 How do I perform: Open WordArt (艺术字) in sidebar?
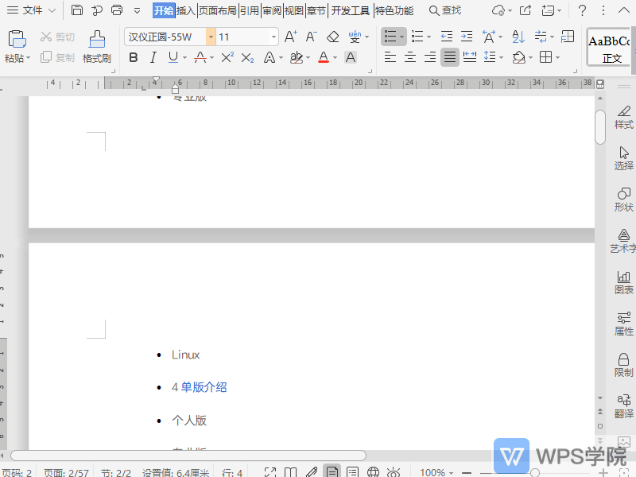pyautogui.click(x=623, y=241)
